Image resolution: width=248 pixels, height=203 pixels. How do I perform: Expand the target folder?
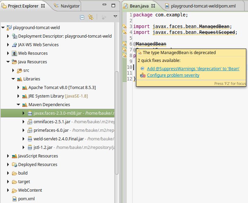coord(8,181)
